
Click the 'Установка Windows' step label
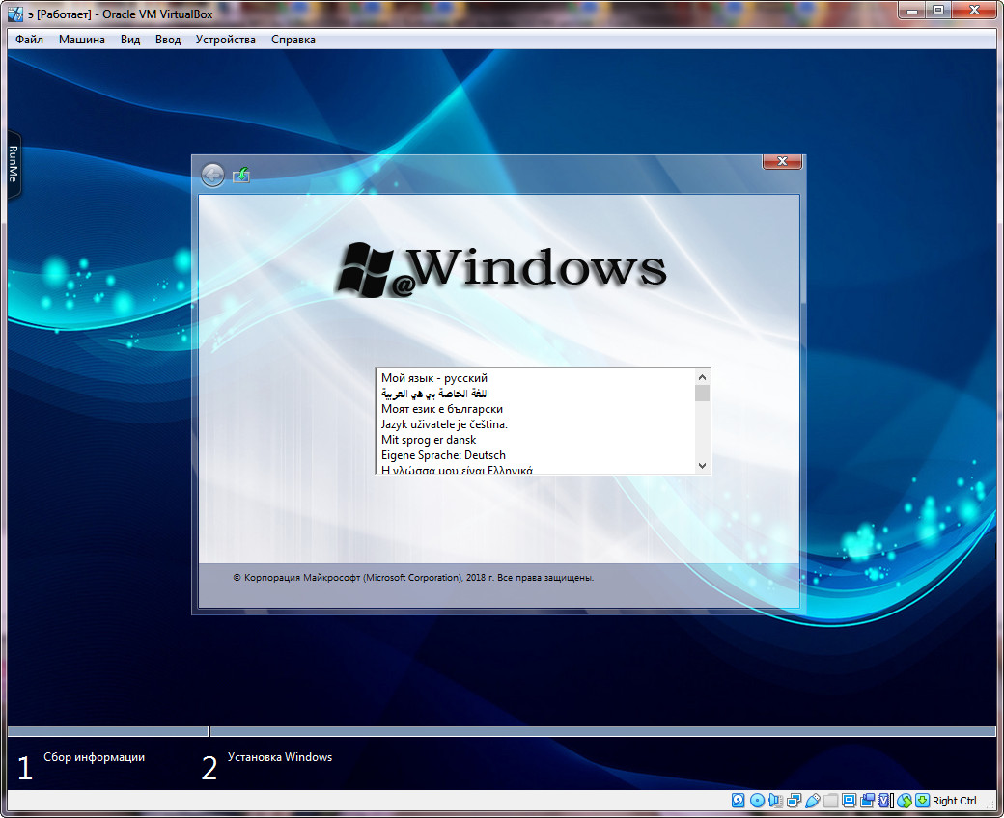coord(280,756)
